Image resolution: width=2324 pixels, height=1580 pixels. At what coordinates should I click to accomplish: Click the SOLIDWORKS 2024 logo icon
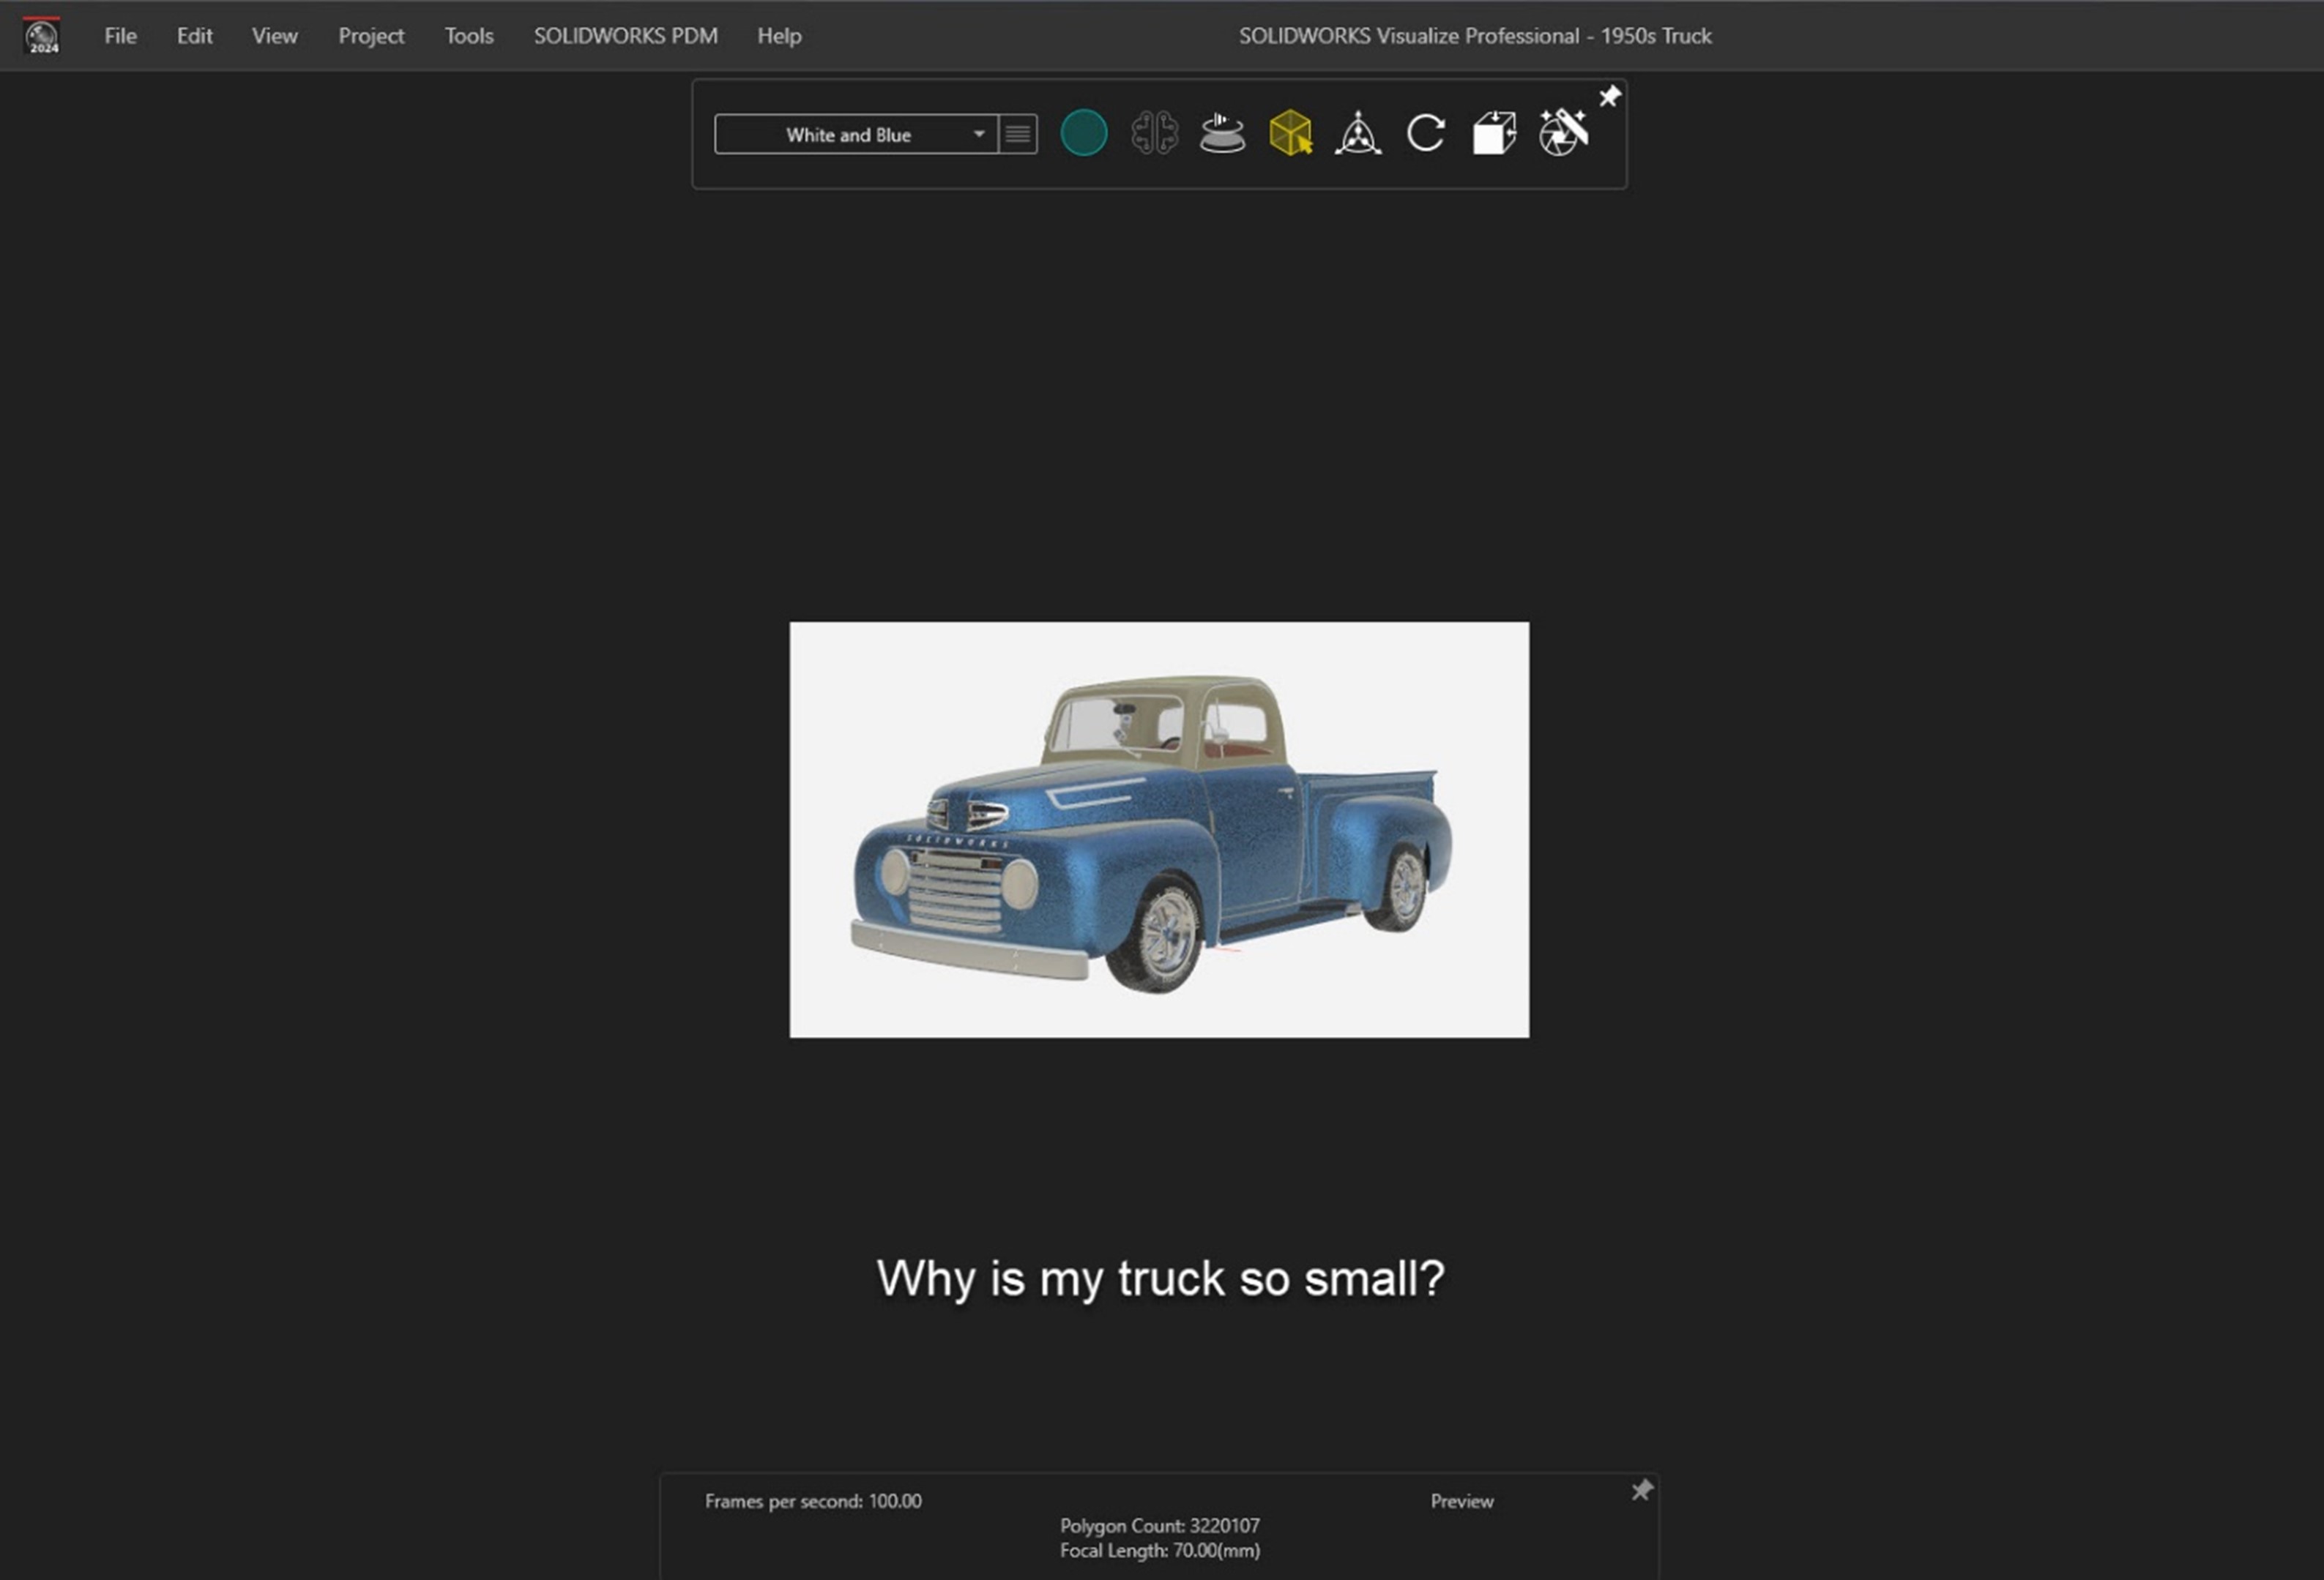(x=42, y=35)
